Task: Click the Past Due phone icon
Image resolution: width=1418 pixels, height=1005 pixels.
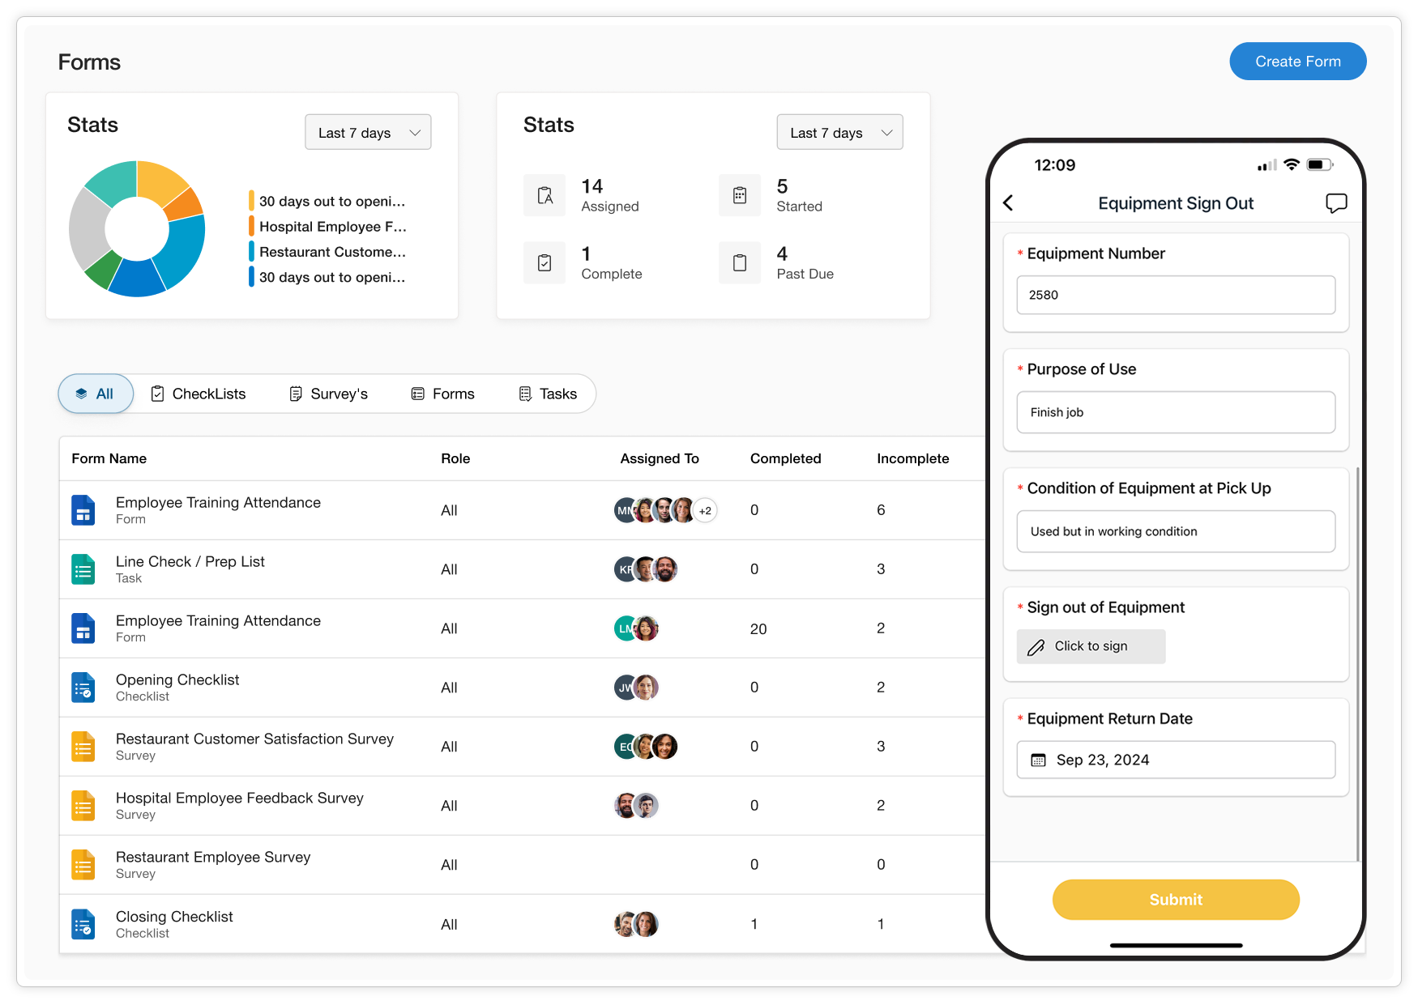Action: tap(739, 262)
